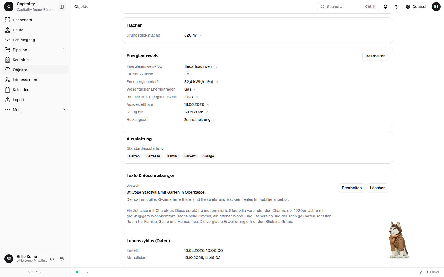Click the Husky assistant label
Image resolution: width=444 pixels, height=277 pixels.
click(432, 272)
